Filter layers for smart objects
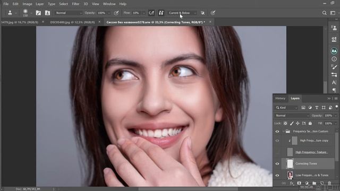 tap(330, 108)
